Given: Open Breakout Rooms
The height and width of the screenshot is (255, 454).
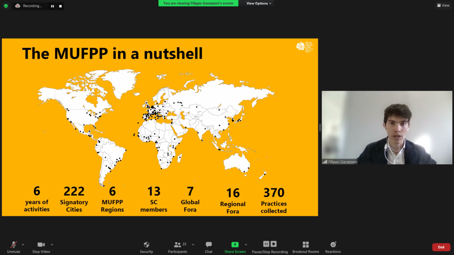Looking at the screenshot, I should (305, 245).
